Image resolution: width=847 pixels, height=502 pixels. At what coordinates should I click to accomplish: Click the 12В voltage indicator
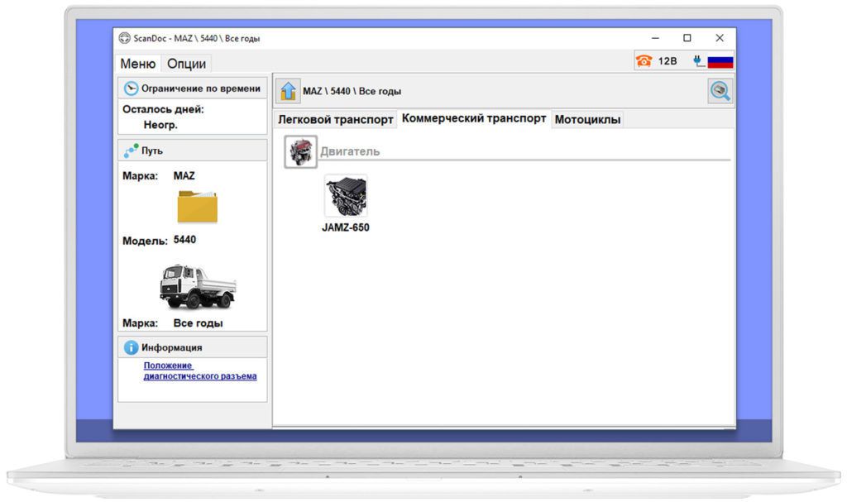coord(668,61)
